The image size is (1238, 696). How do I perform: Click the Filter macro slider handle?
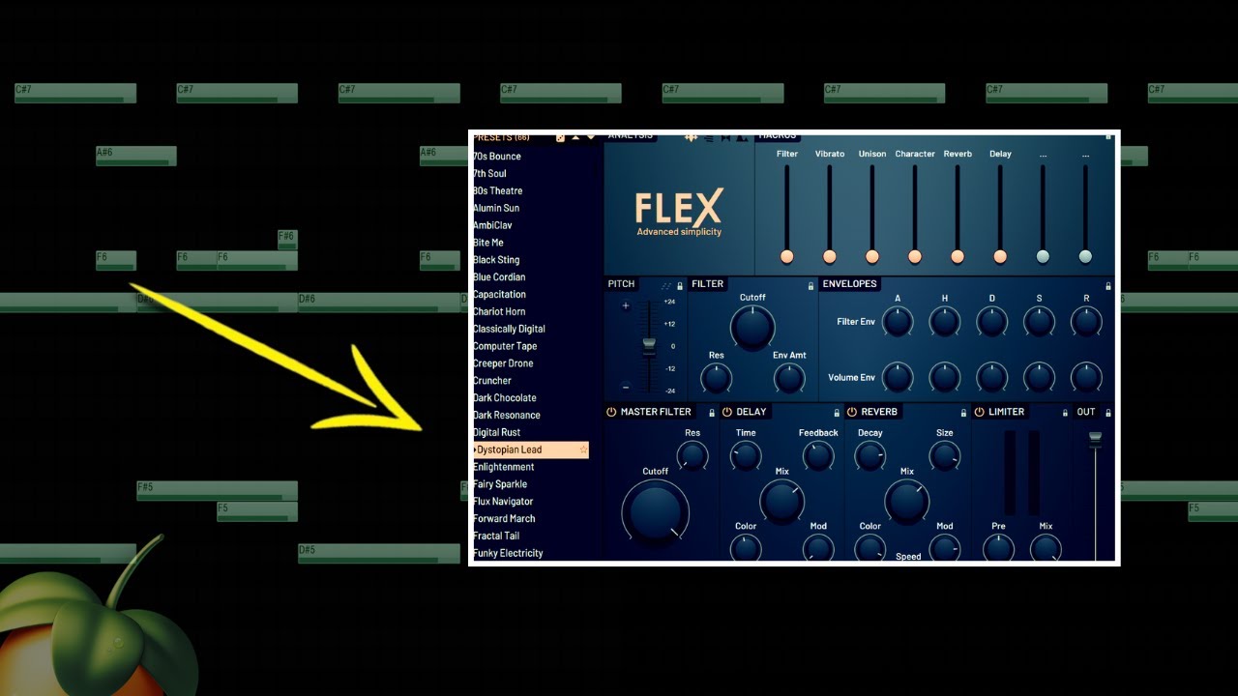point(787,256)
